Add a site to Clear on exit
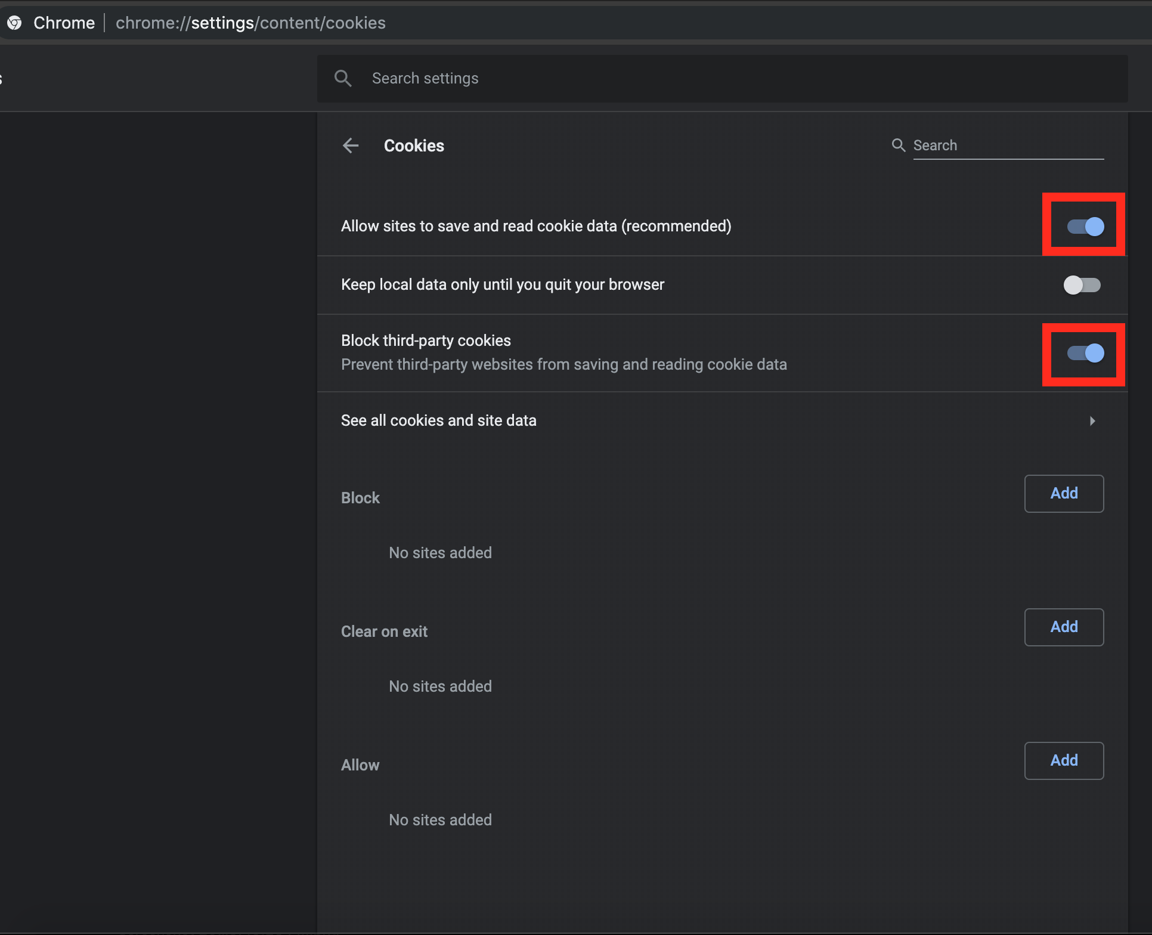1152x935 pixels. [1064, 627]
